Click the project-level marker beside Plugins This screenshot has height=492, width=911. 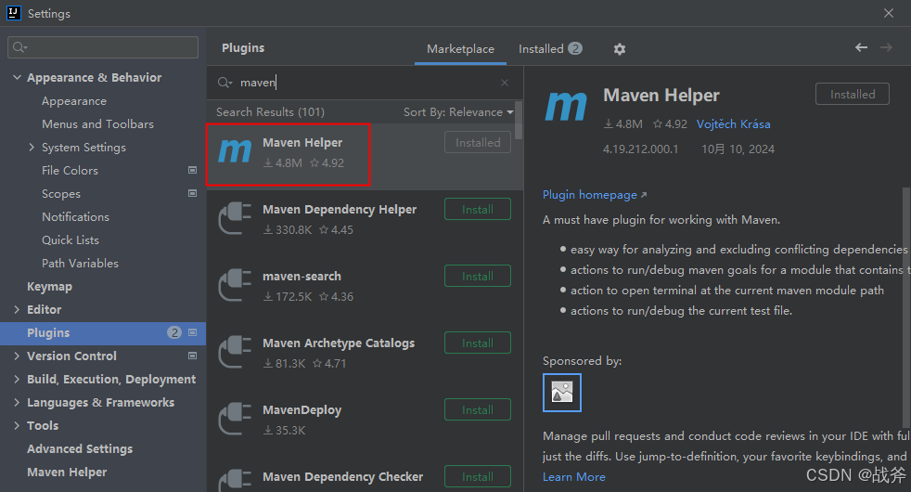(192, 332)
